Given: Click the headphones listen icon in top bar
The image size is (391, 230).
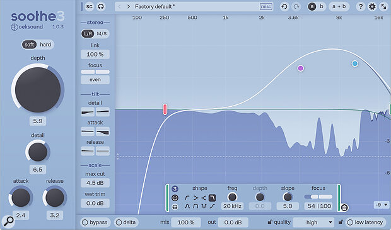Looking at the screenshot, I should 101,7.
